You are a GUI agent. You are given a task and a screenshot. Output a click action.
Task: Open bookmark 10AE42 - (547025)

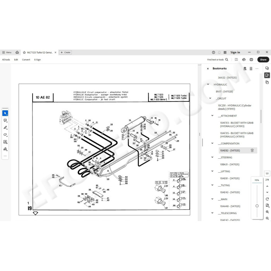tap(230, 192)
